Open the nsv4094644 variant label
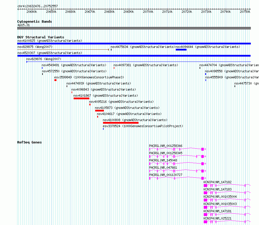The image size is (259, 225). coord(208,47)
